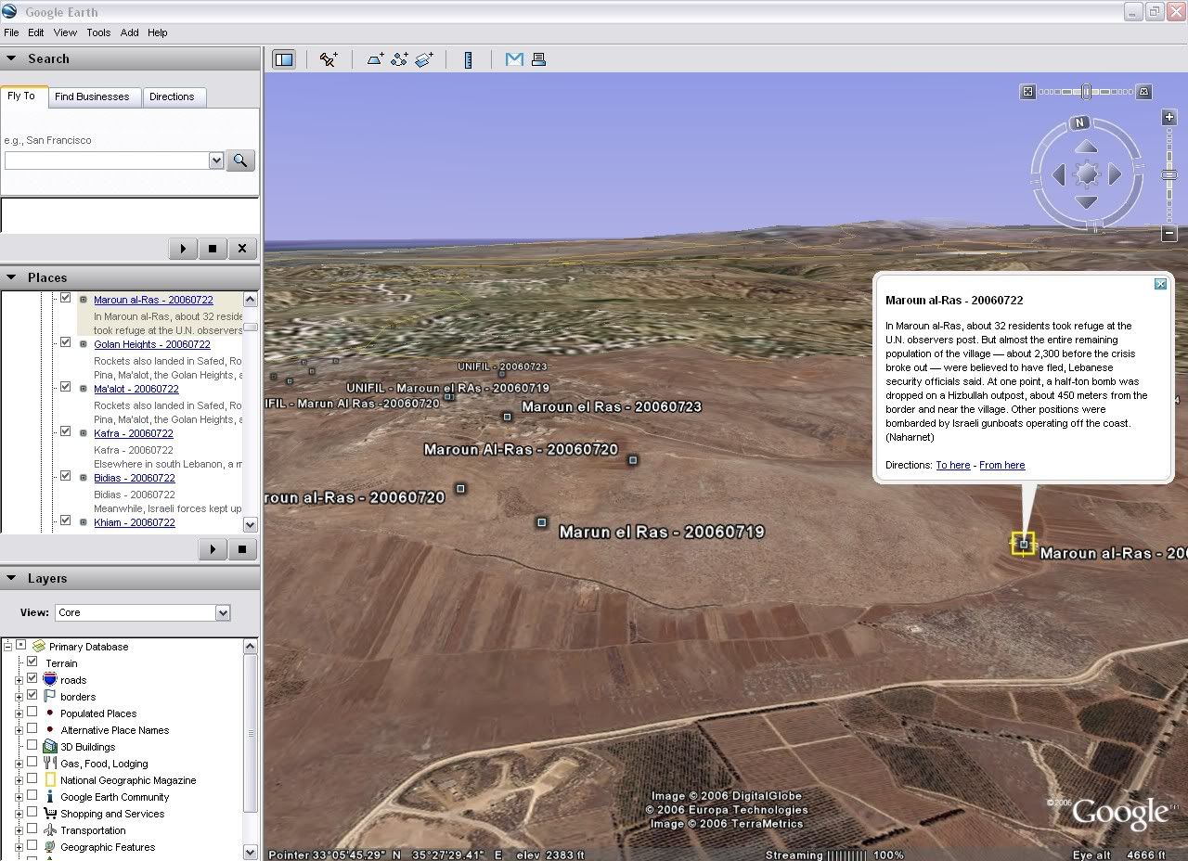Click the N north-reset compass button

click(x=1079, y=122)
